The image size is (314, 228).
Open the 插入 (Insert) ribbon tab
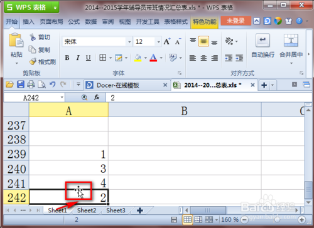(x=28, y=21)
